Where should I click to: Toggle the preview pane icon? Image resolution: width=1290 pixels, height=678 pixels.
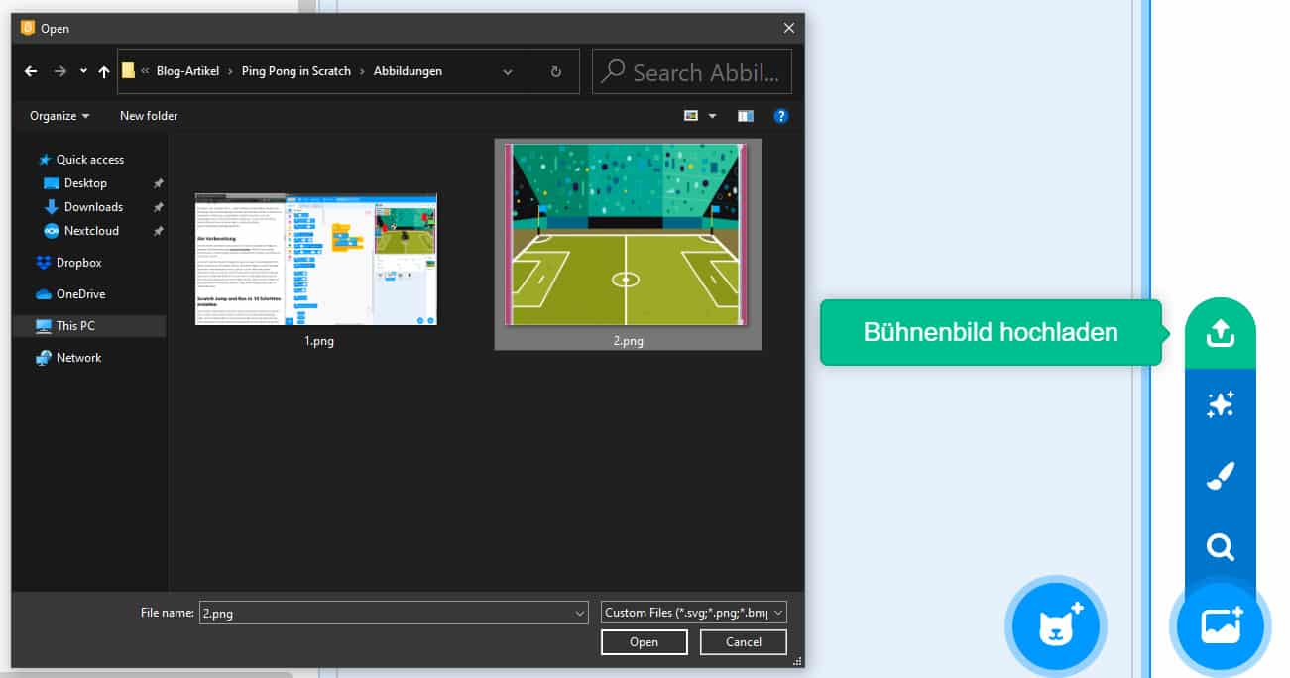(x=745, y=115)
